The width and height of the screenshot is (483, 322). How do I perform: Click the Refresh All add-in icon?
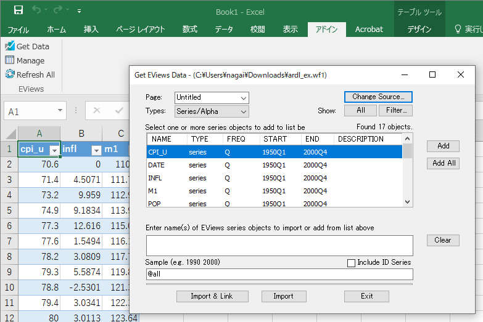(x=9, y=74)
